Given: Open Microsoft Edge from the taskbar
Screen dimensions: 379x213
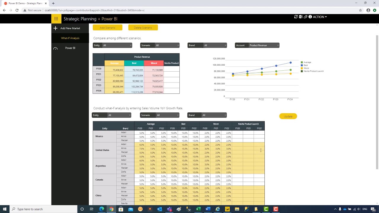Looking at the screenshot, I should click(x=102, y=209).
